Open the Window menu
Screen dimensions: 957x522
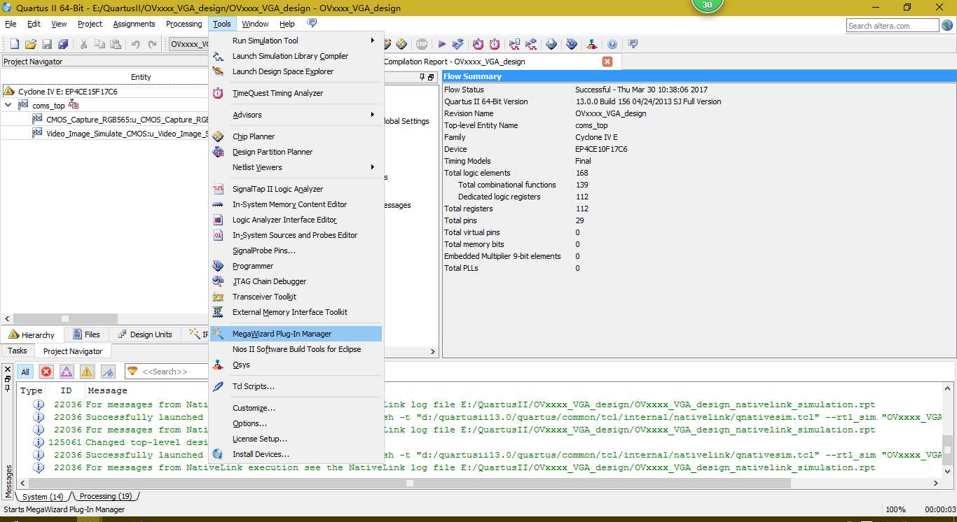click(255, 24)
